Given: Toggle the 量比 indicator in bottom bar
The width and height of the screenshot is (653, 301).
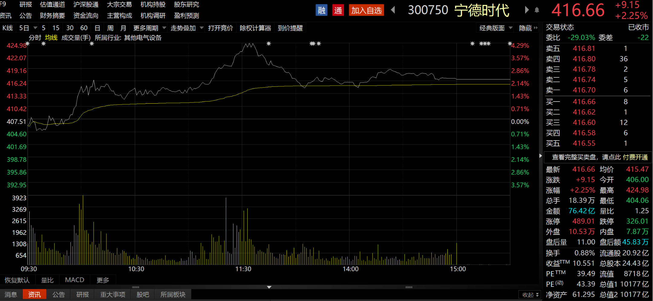Looking at the screenshot, I should point(47,280).
